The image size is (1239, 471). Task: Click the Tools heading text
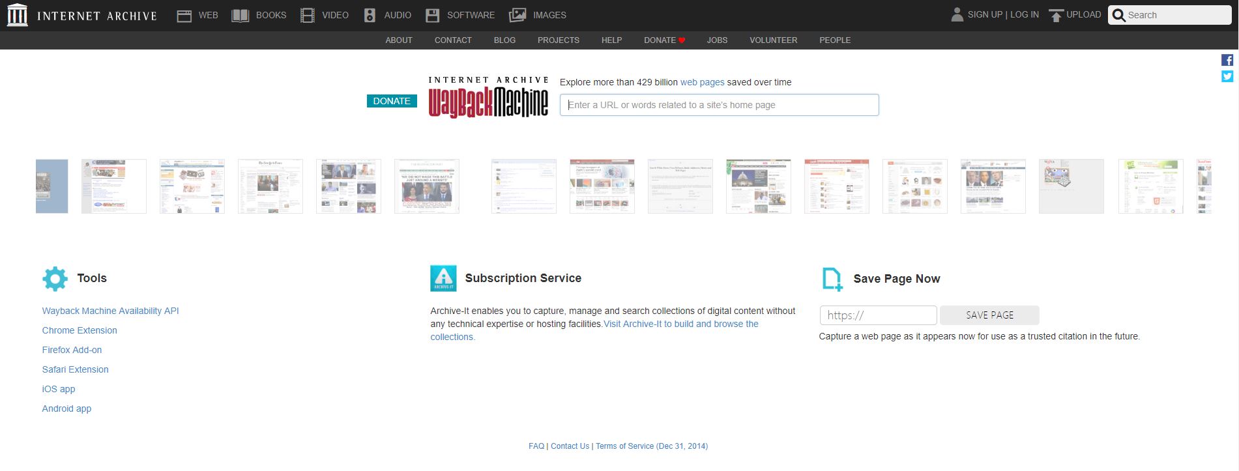click(92, 278)
